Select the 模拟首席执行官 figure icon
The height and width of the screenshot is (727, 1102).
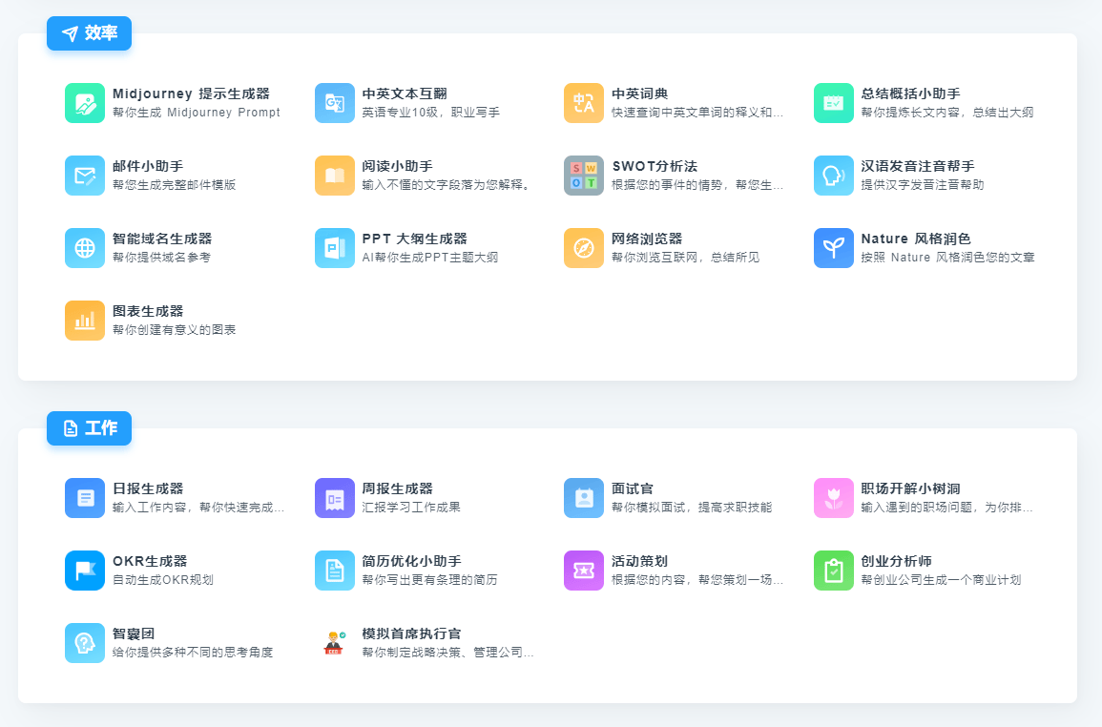click(x=334, y=642)
